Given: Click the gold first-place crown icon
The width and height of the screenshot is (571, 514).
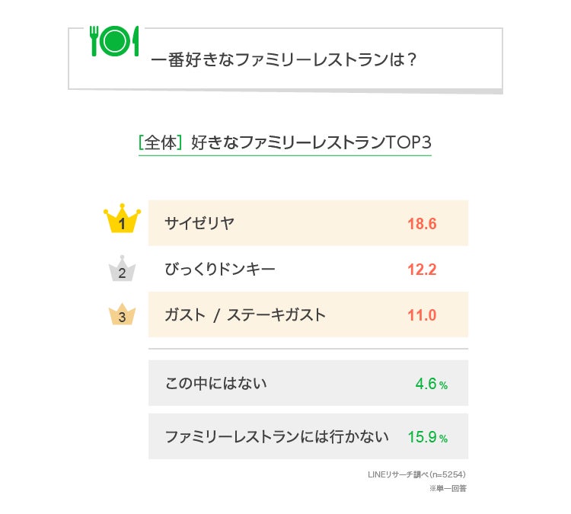Looking at the screenshot, I should (123, 221).
